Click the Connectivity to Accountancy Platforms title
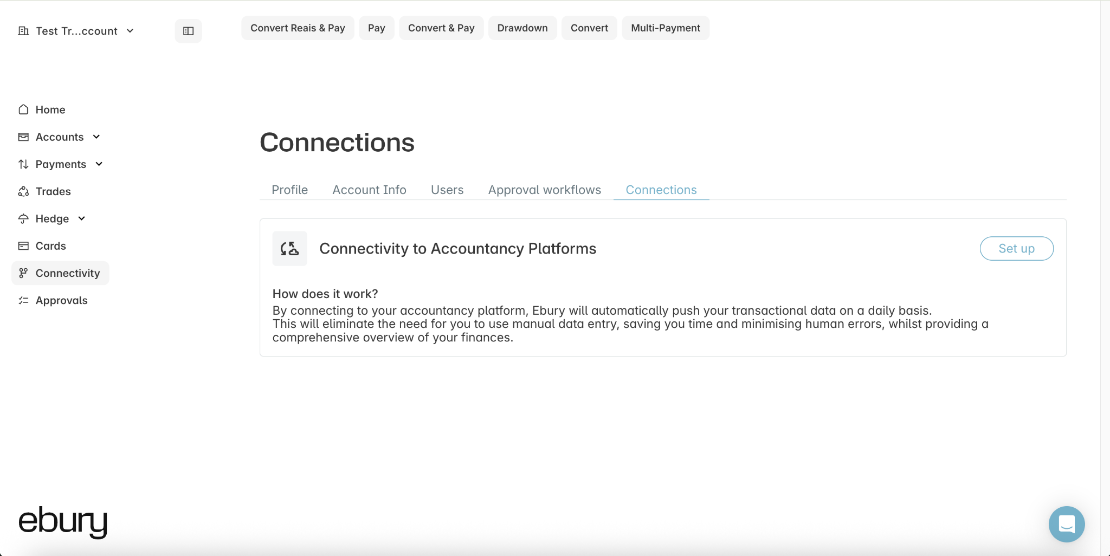This screenshot has height=556, width=1110. click(458, 249)
